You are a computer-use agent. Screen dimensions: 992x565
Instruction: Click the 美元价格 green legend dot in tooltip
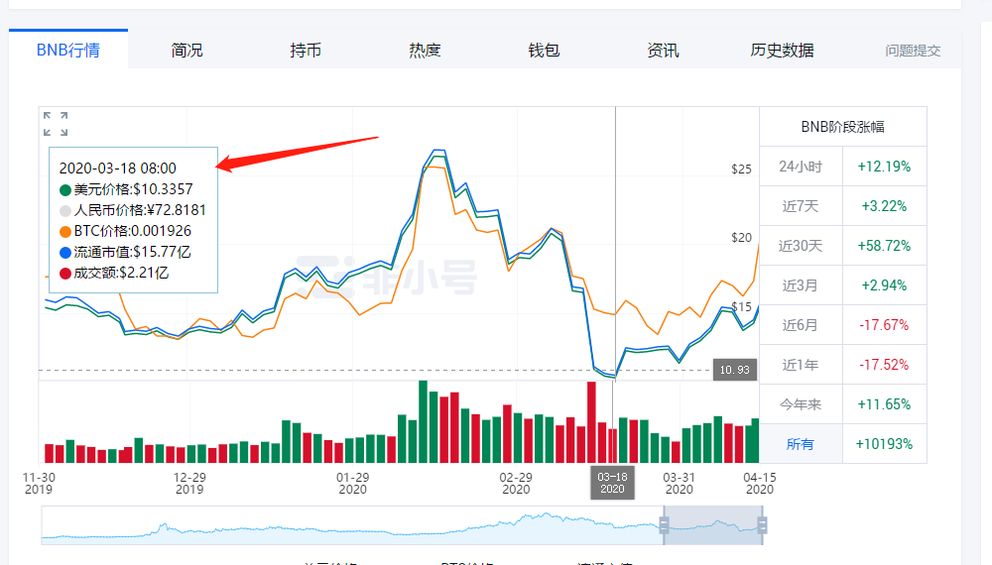65,190
